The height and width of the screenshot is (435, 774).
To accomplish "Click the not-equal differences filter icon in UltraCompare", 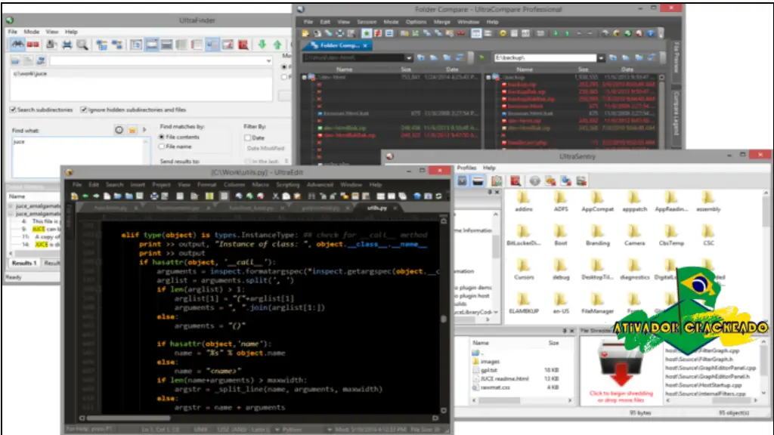I will click(x=378, y=33).
